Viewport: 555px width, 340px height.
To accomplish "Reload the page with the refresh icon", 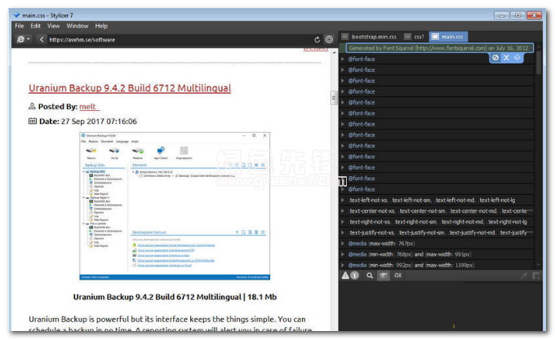I will click(317, 39).
